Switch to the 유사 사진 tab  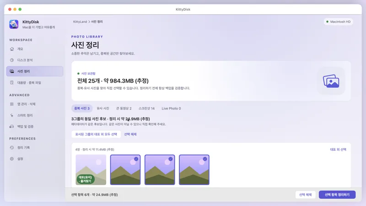103,108
